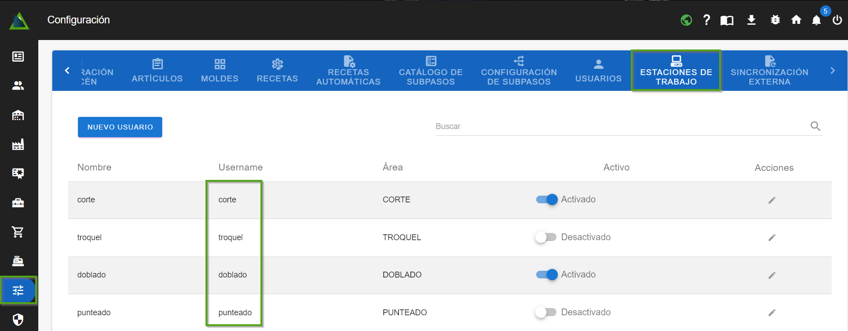Edit the doblado row with pencil
Image resolution: width=848 pixels, height=331 pixels.
pyautogui.click(x=772, y=275)
